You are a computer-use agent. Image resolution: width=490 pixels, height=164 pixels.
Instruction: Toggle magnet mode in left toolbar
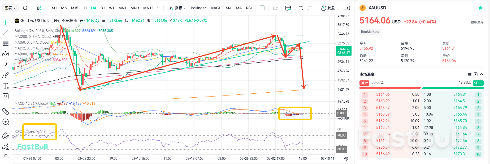click(x=6, y=136)
